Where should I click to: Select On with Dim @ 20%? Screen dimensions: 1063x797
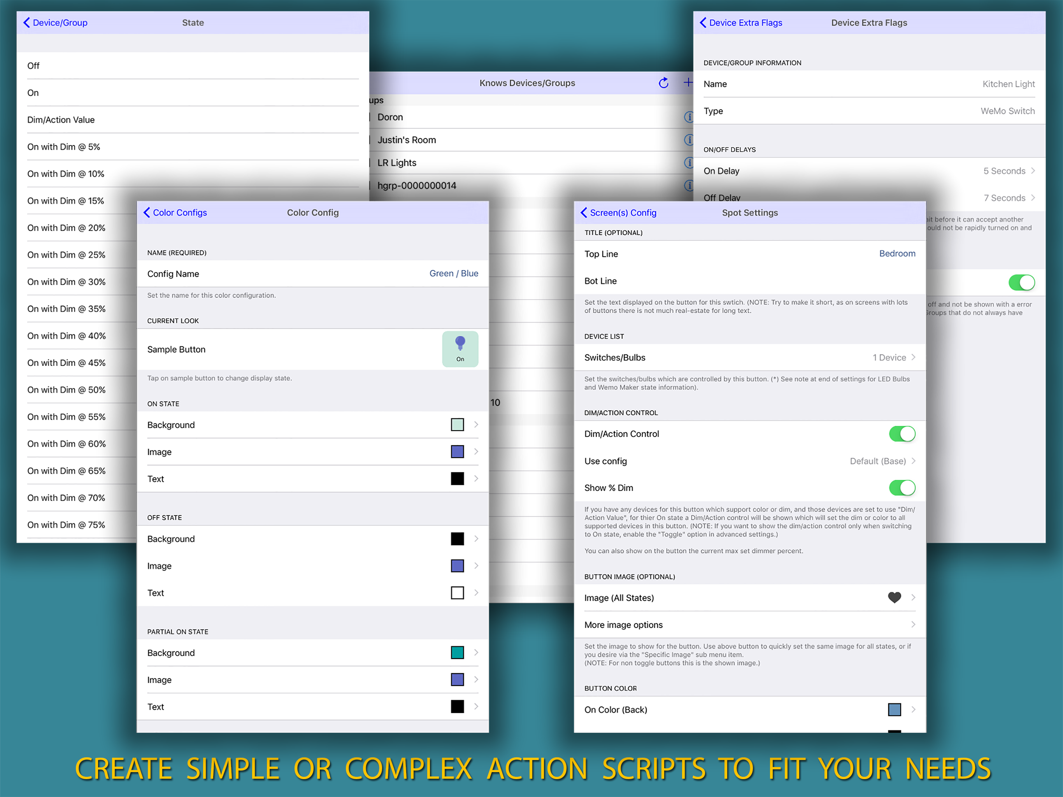pos(77,228)
